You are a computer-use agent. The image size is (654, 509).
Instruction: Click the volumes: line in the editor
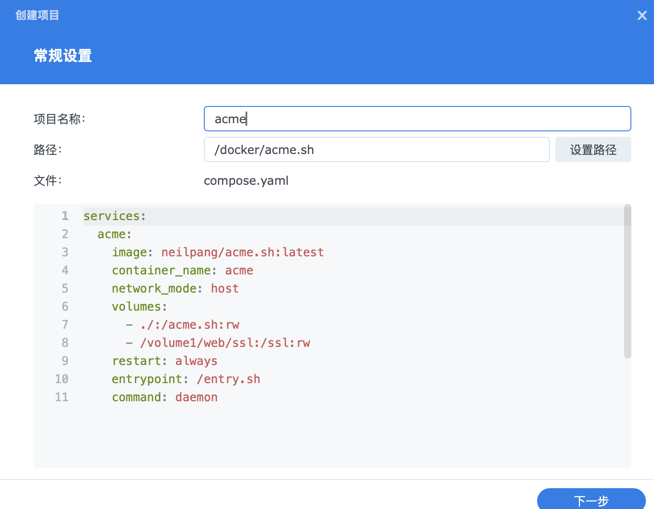point(139,307)
